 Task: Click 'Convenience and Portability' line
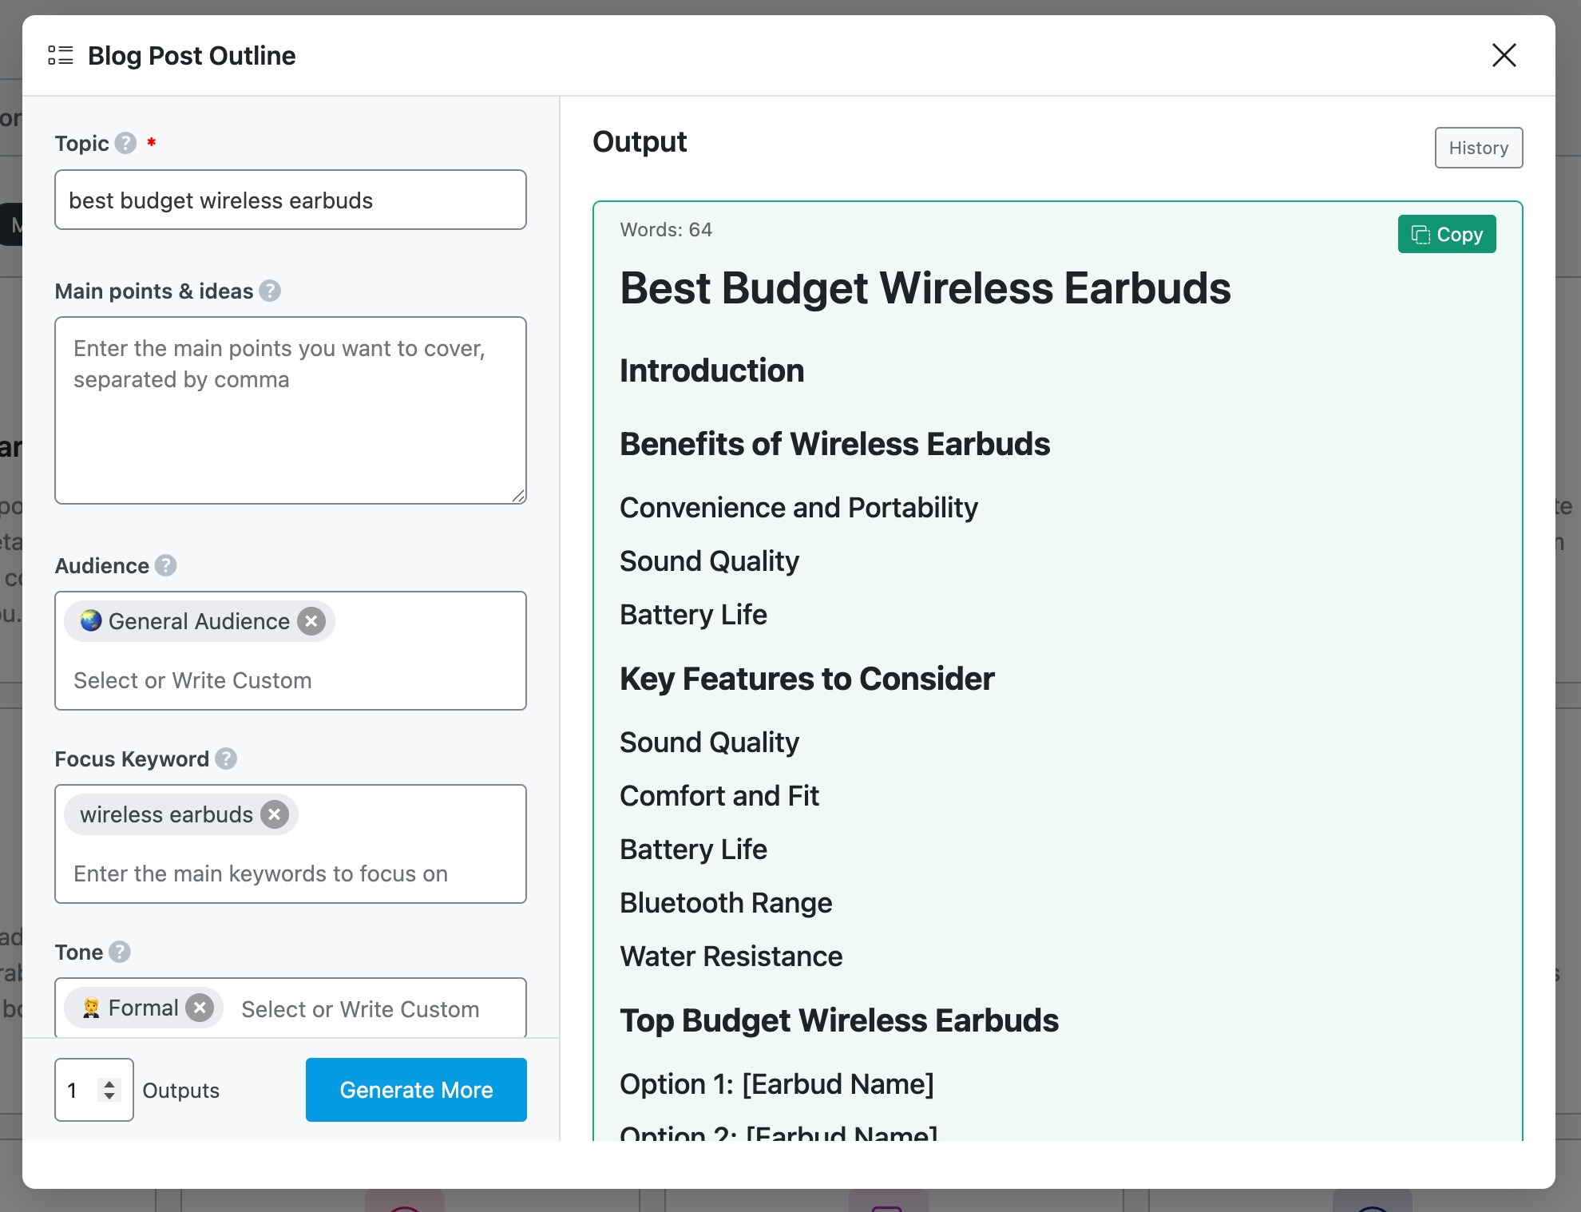click(799, 508)
